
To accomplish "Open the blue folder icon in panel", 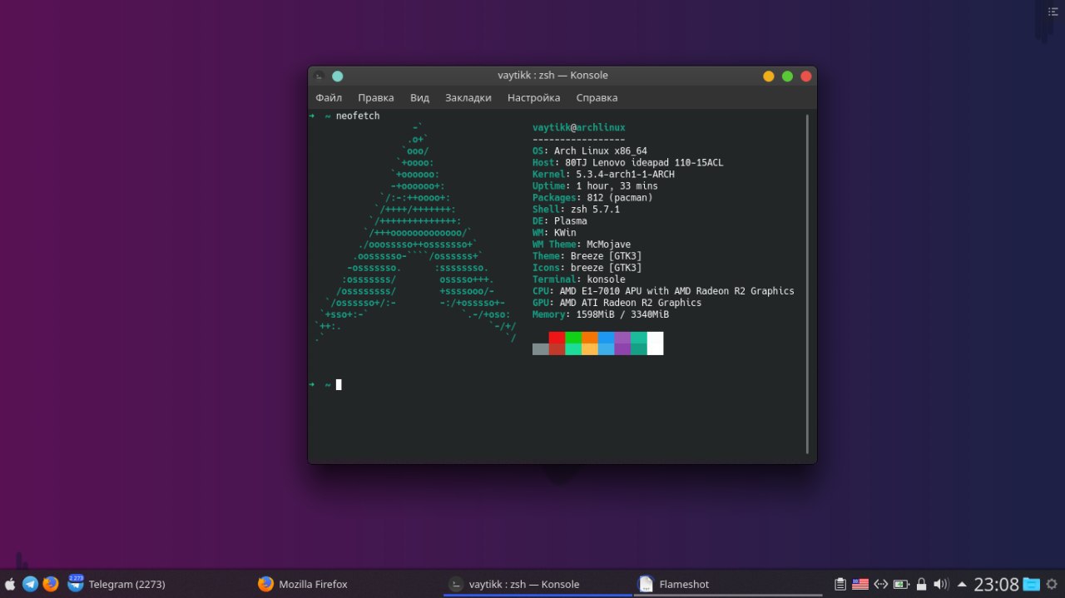I will (1032, 584).
